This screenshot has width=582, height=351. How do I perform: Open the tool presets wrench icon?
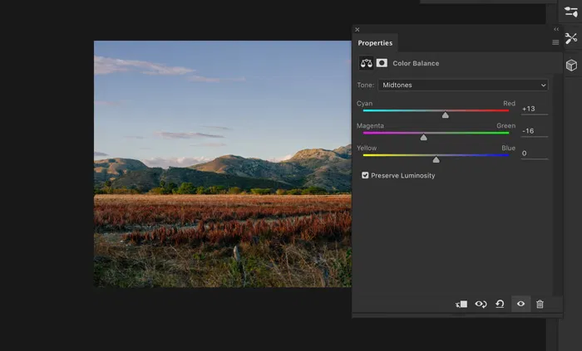pos(571,38)
